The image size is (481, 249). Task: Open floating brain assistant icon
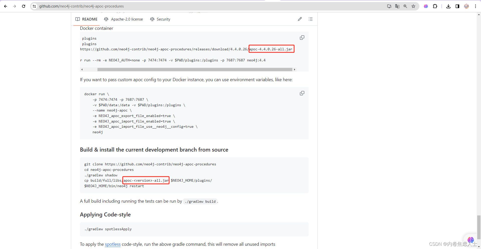[x=471, y=240]
